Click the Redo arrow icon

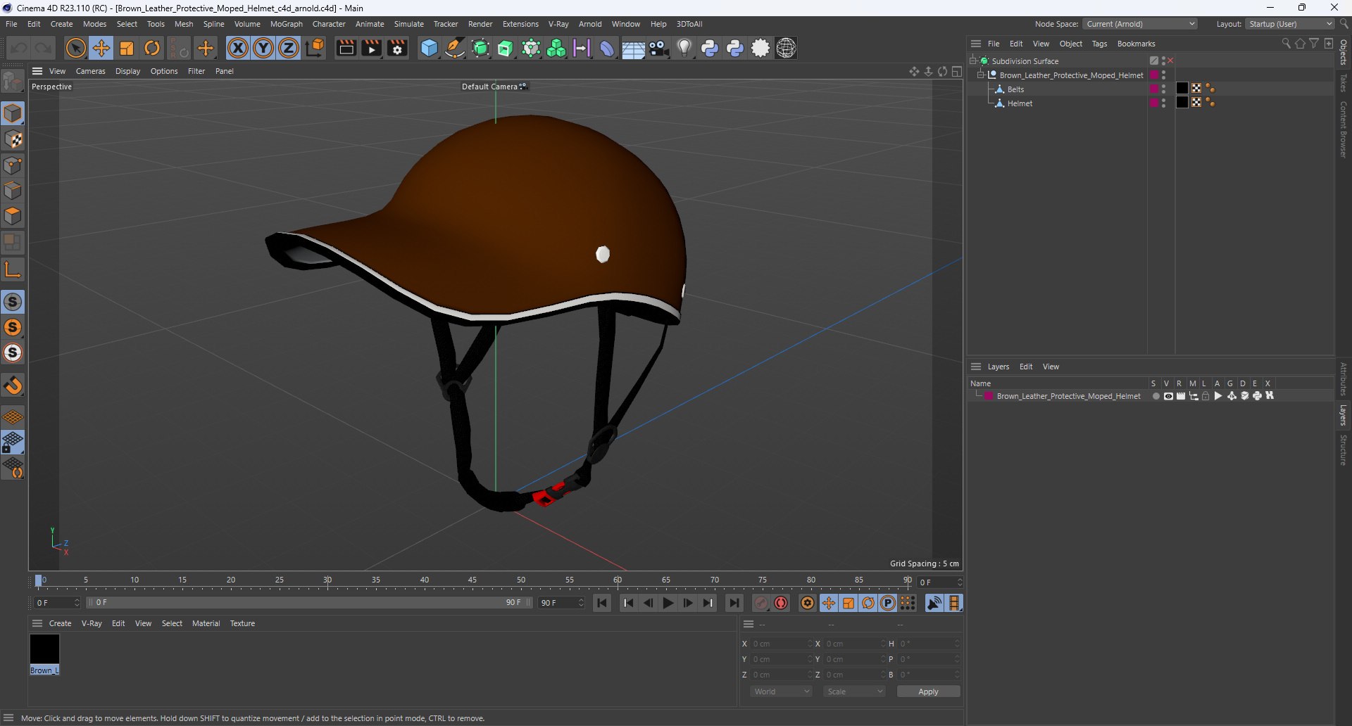point(44,49)
